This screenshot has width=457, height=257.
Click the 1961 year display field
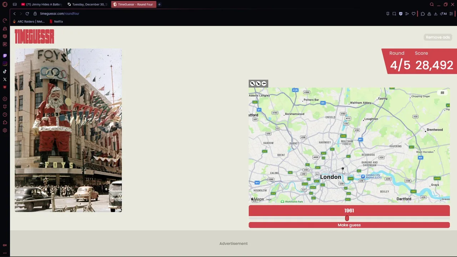pos(349,211)
